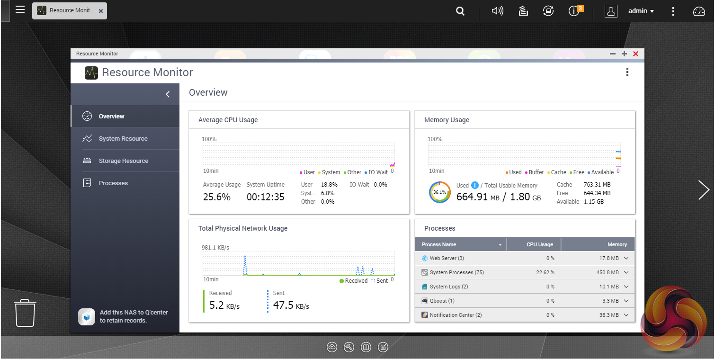715x359 pixels.
Task: Expand the System Processes (75) row
Action: pyautogui.click(x=626, y=272)
